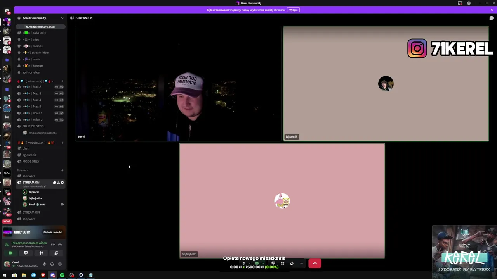Add a channel to MODERACJA category
The width and height of the screenshot is (497, 279).
[62, 143]
